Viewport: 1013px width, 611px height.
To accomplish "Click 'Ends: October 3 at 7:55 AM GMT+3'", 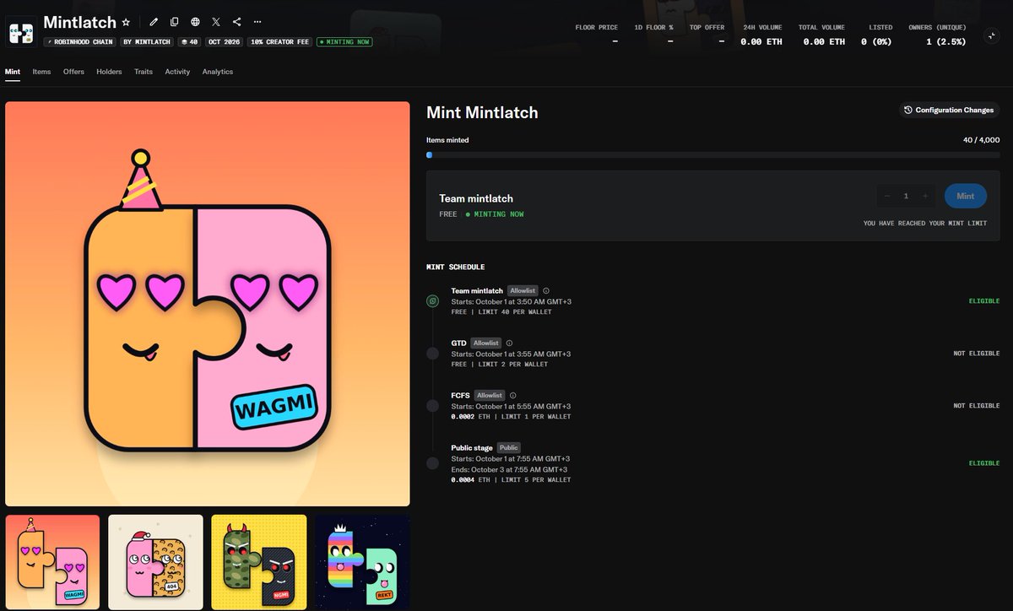I will [509, 469].
